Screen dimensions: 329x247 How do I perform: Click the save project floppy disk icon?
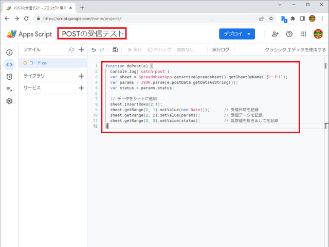pos(115,50)
